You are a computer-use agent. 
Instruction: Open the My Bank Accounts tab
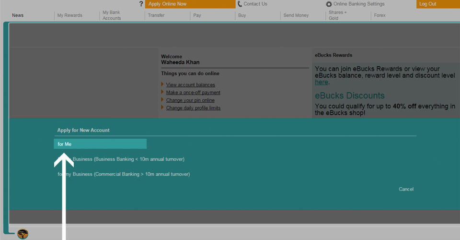(112, 15)
